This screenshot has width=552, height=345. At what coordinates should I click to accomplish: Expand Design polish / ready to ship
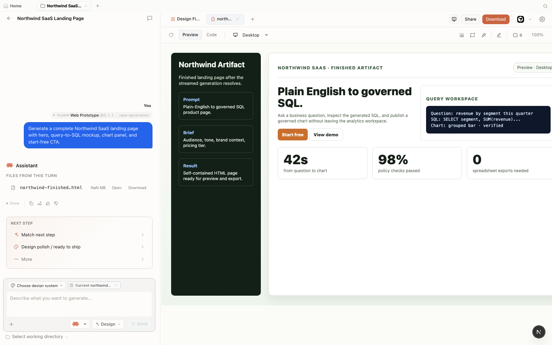[x=79, y=247]
